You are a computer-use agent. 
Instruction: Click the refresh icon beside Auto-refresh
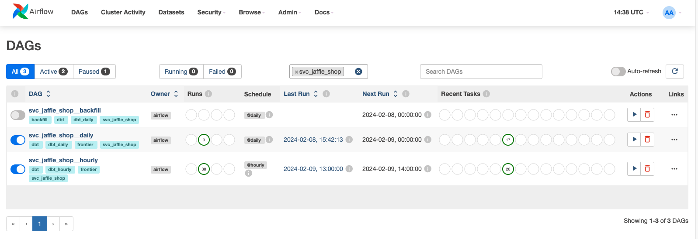(674, 72)
